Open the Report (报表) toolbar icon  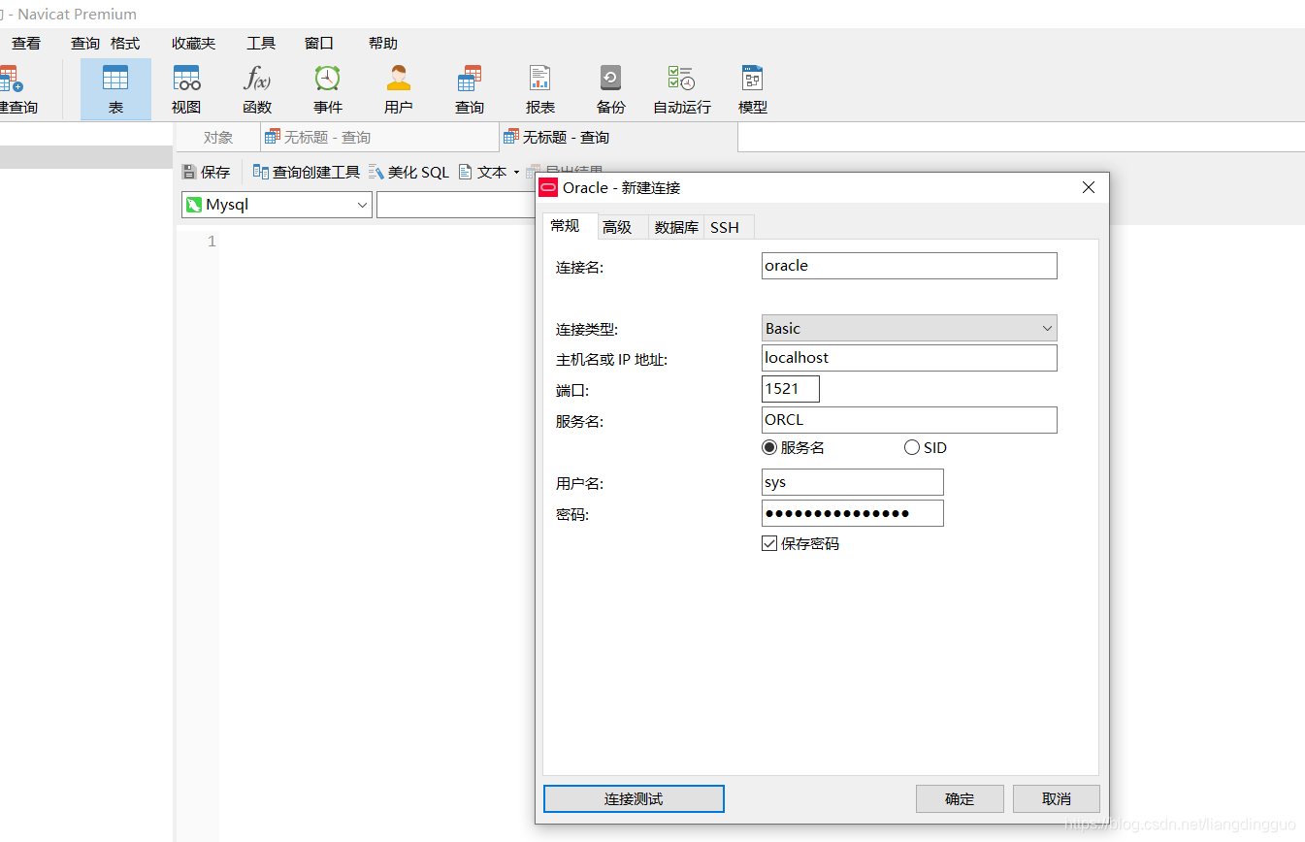[x=540, y=89]
